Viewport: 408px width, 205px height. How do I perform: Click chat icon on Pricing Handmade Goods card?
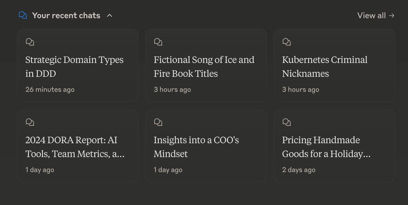[x=287, y=122]
